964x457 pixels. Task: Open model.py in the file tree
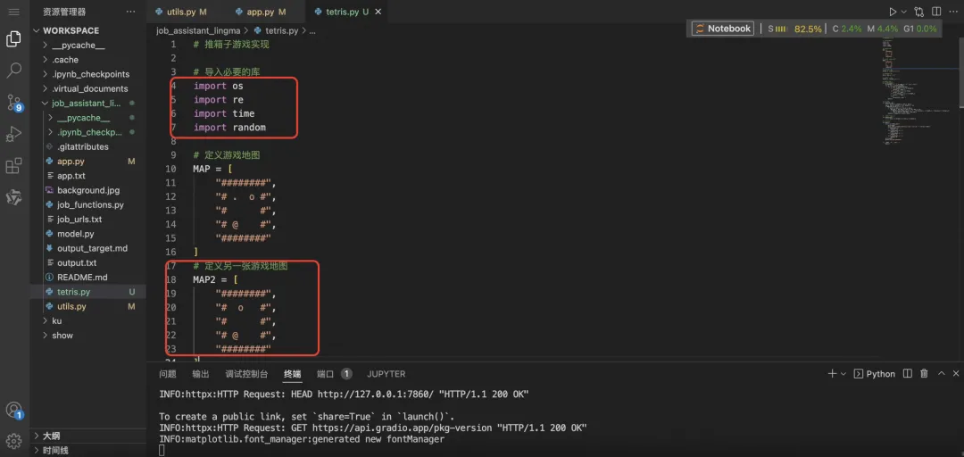point(87,234)
